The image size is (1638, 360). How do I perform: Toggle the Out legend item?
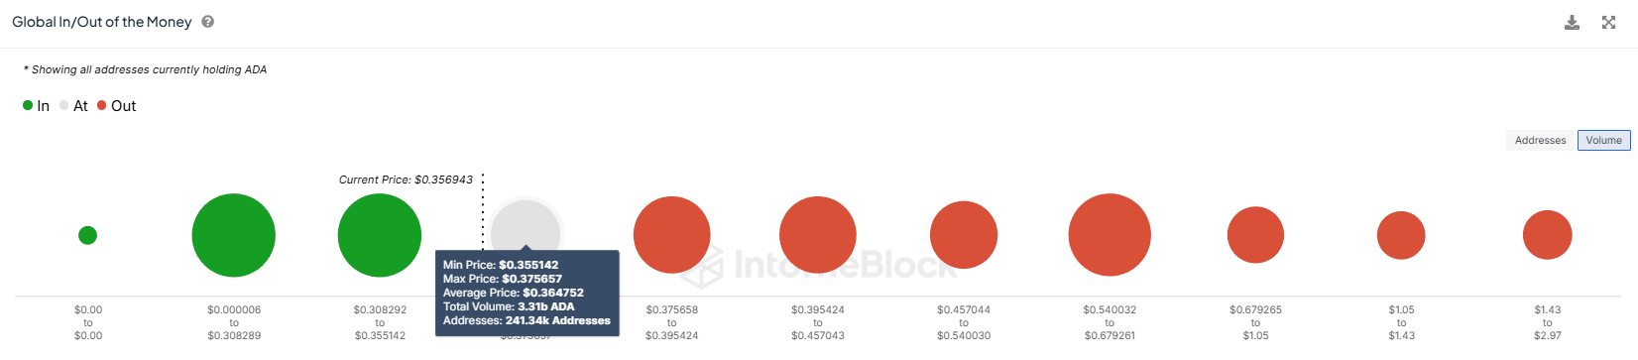pyautogui.click(x=116, y=106)
